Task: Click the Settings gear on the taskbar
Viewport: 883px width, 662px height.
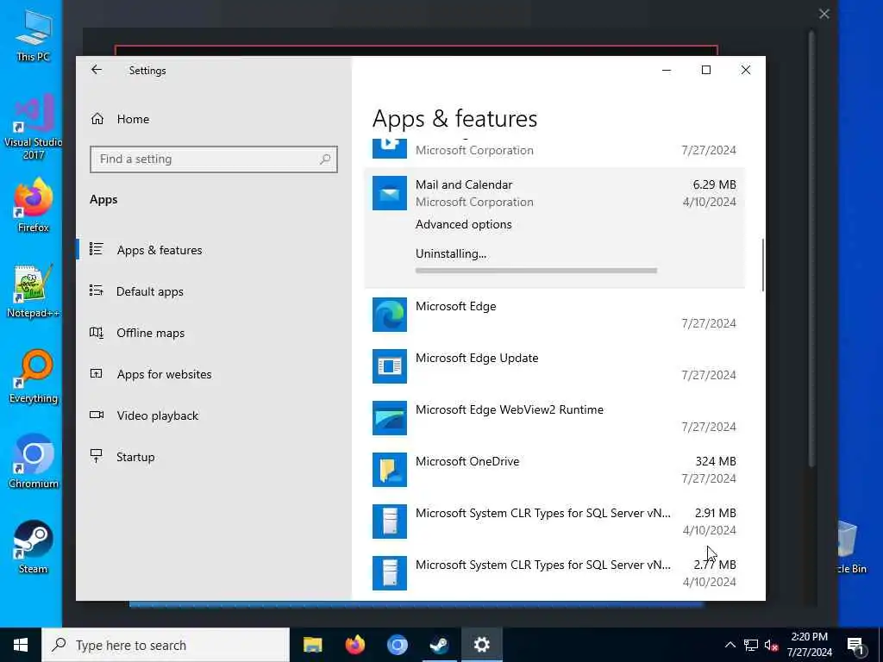Action: 481,645
